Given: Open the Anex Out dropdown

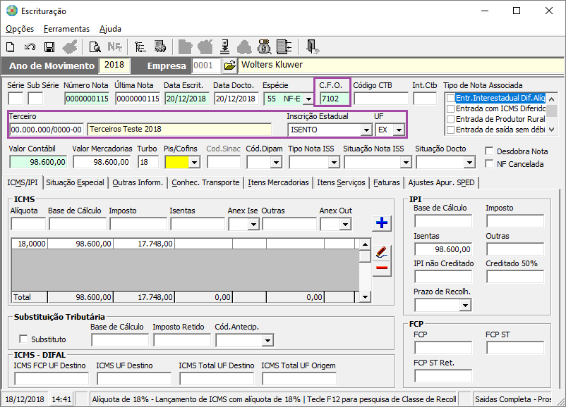Looking at the screenshot, I should 345,225.
